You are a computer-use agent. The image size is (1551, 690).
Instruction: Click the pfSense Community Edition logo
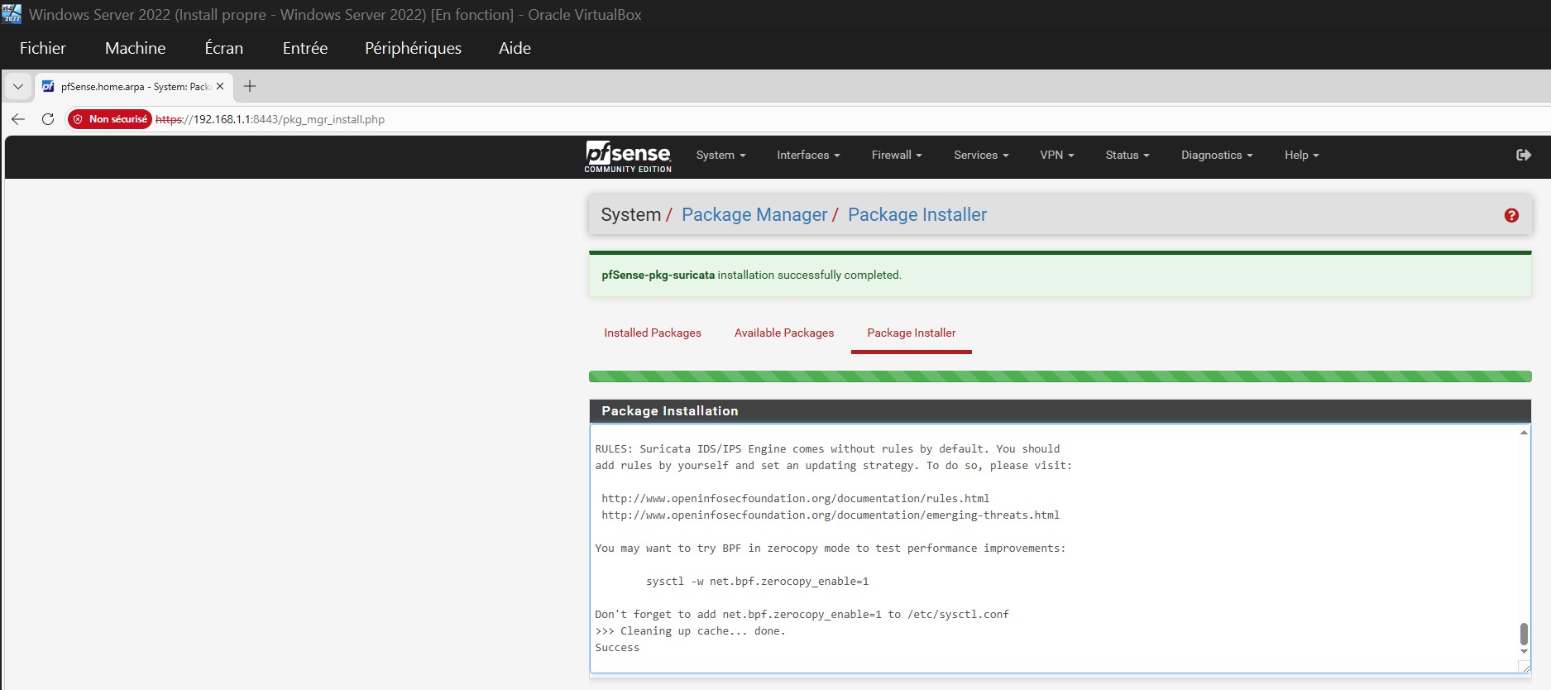[x=628, y=156]
